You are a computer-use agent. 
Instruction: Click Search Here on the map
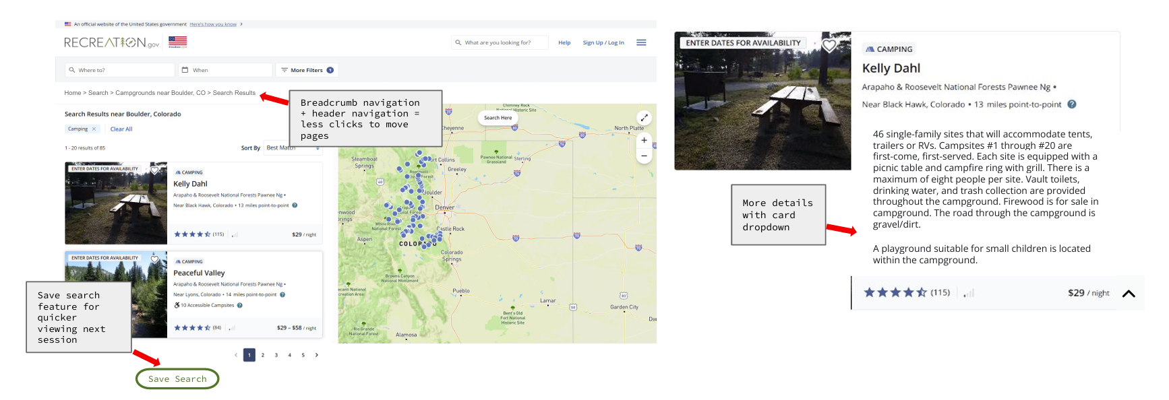[x=498, y=118]
